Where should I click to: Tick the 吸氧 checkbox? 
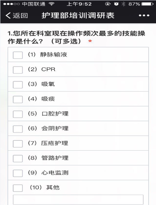point(18,85)
